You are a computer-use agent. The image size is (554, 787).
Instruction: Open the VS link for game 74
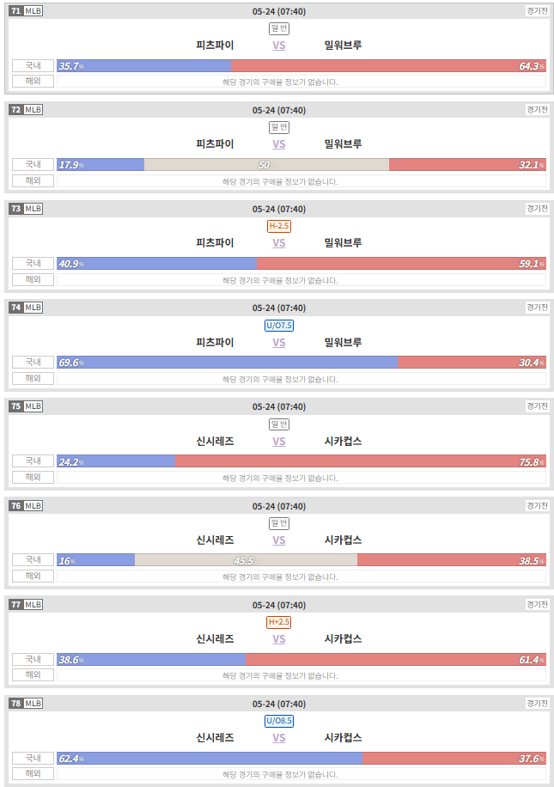[279, 342]
